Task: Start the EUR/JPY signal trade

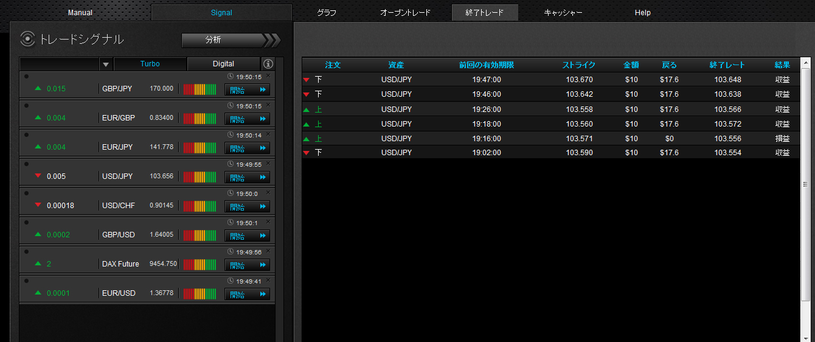Action: (x=248, y=148)
